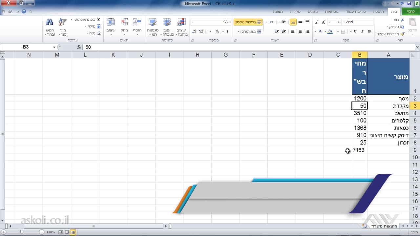
Task: Select the הוצאות משרד sheet tab
Action: click(384, 226)
